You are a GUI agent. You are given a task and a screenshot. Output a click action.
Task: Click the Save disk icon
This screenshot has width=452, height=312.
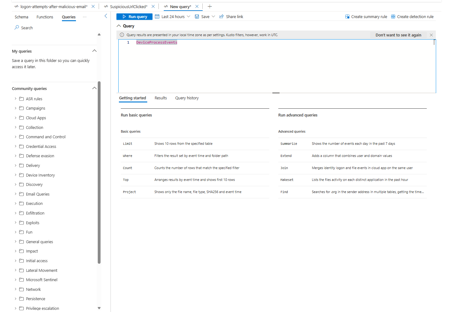(x=197, y=17)
